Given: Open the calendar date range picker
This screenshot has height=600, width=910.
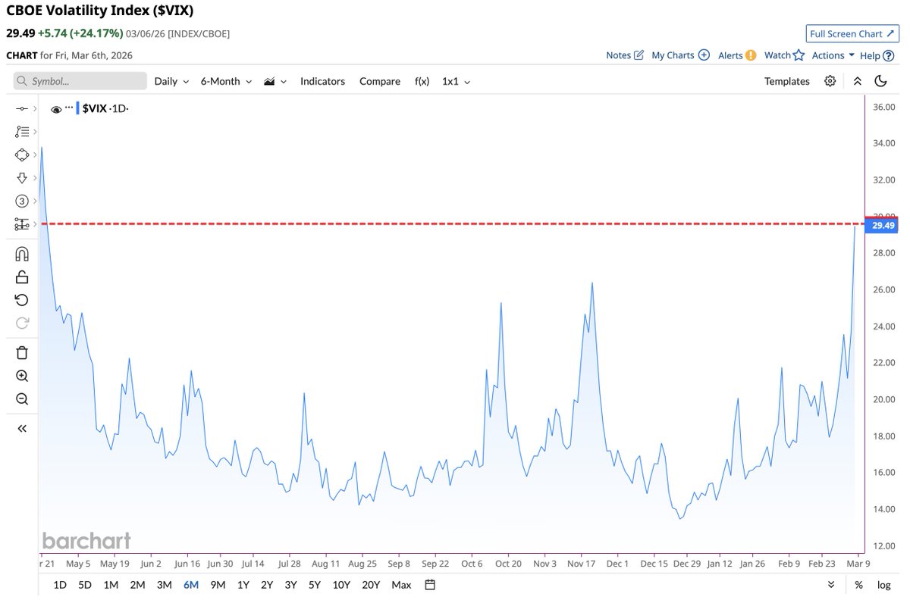Looking at the screenshot, I should click(430, 584).
